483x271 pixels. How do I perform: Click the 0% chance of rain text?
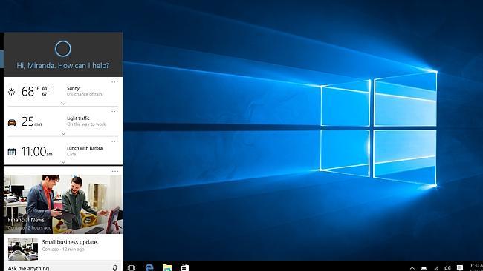(x=85, y=94)
